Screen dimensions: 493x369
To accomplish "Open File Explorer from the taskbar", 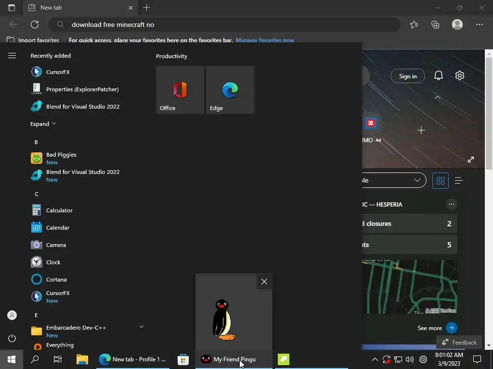I will click(82, 359).
